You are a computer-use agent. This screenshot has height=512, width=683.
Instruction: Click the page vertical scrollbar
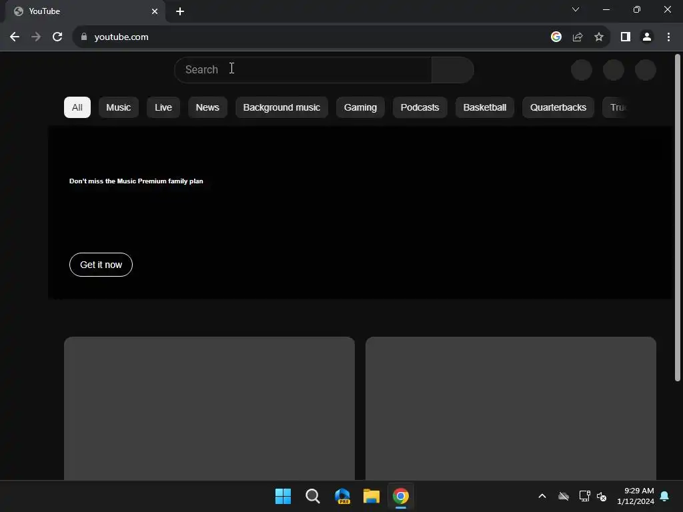(x=678, y=218)
